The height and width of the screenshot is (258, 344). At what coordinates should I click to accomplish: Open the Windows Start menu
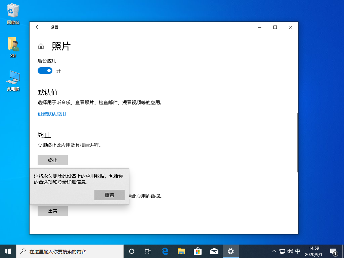click(x=8, y=251)
